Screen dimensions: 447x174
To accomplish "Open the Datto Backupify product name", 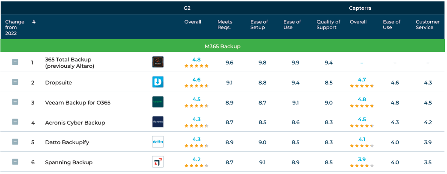I will click(67, 142).
